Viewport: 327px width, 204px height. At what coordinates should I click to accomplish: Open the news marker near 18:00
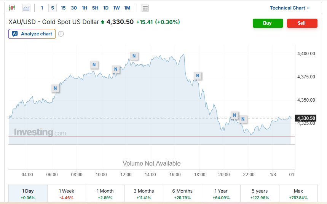click(197, 76)
